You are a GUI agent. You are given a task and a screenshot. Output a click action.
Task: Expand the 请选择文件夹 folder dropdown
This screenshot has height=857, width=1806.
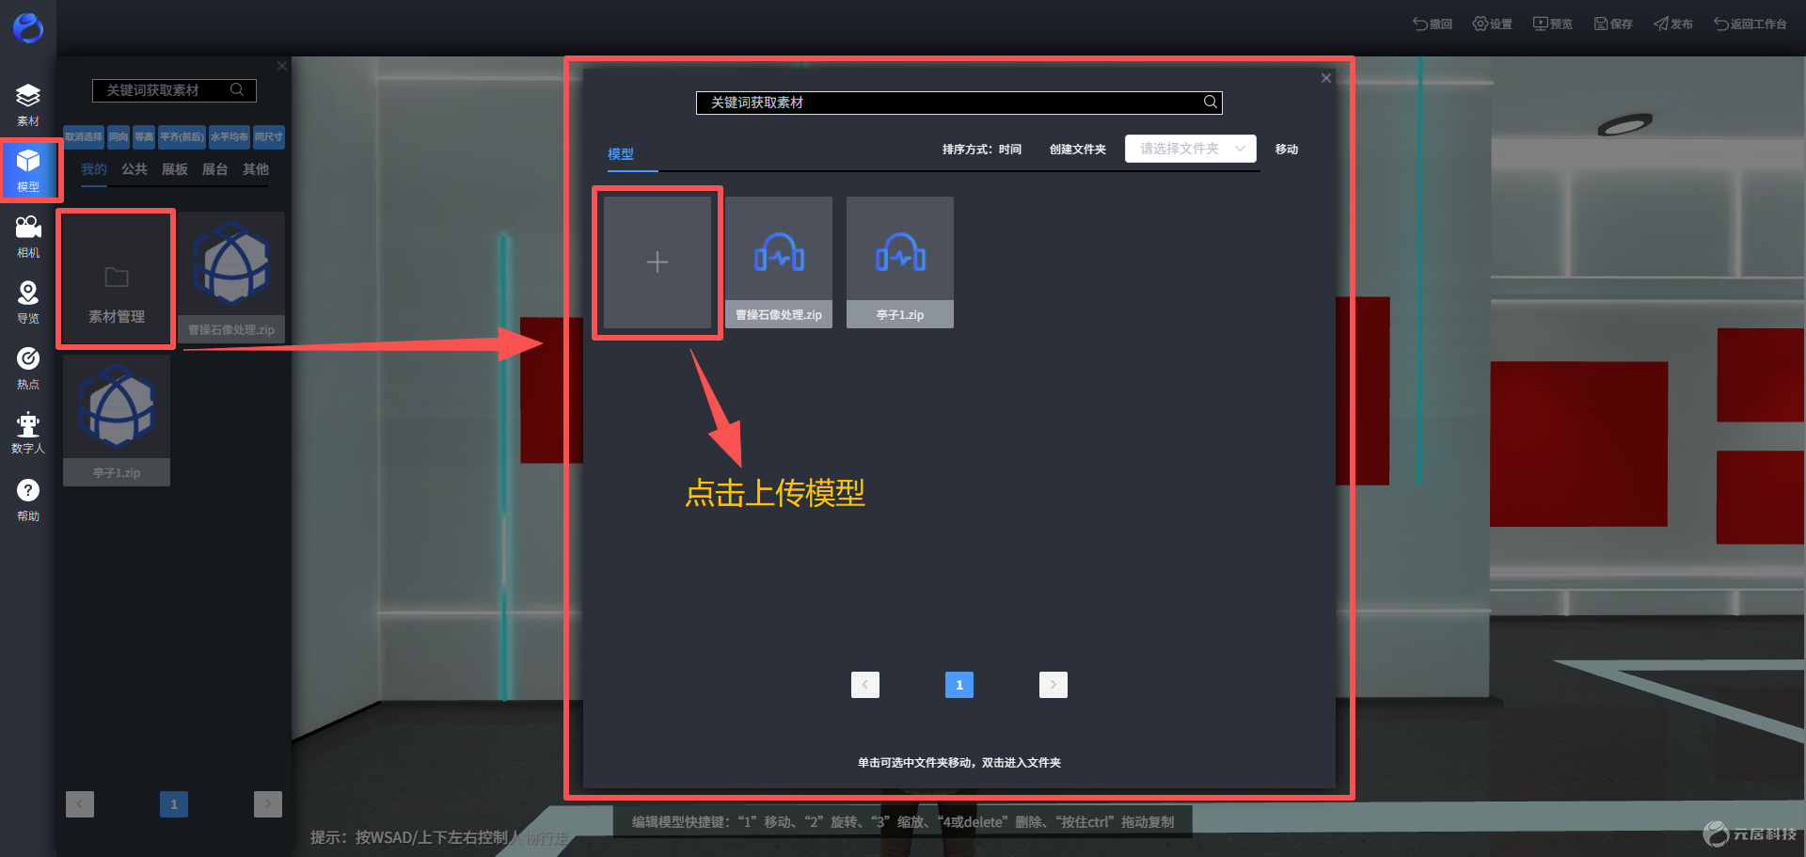tap(1191, 149)
